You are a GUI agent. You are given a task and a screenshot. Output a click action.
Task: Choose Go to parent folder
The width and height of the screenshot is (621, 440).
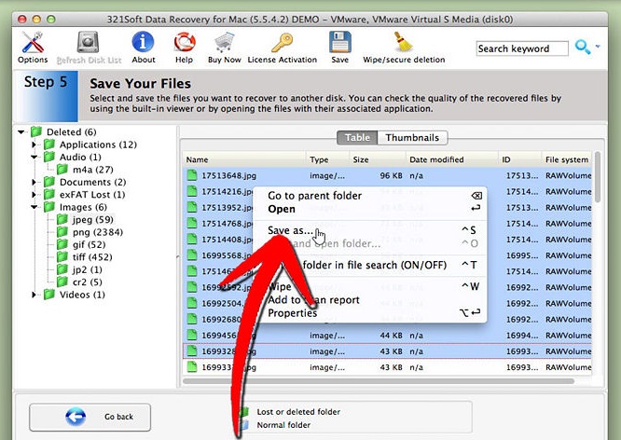pos(369,196)
